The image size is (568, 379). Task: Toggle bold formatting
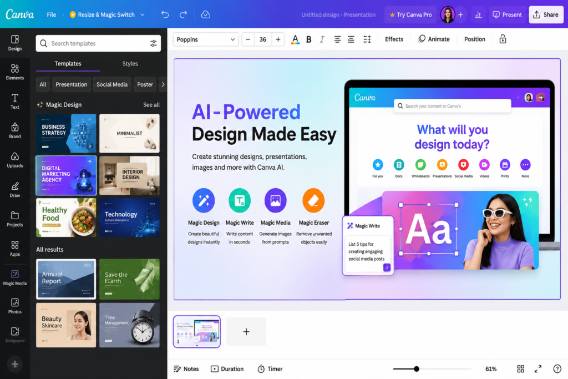point(308,39)
